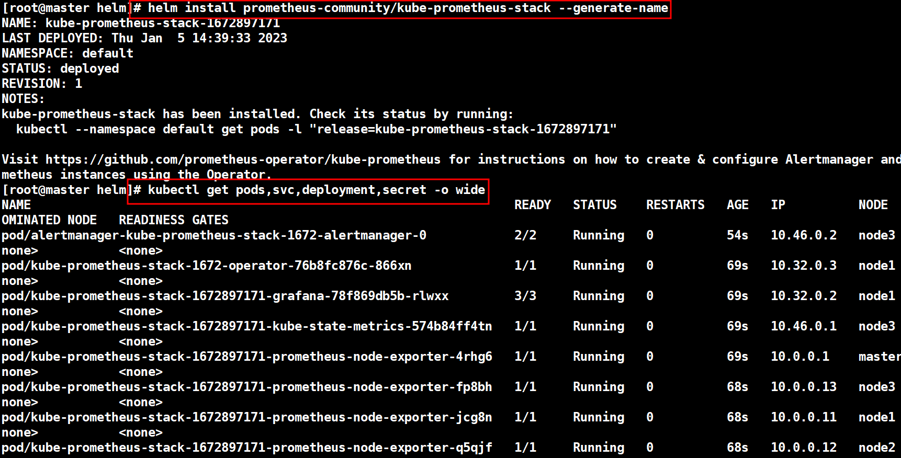
Task: Click the second '[root@master helm]#' prompt
Action: click(x=71, y=190)
